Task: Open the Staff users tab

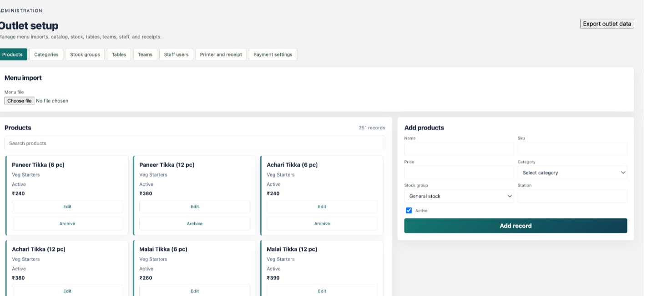Action: point(176,54)
